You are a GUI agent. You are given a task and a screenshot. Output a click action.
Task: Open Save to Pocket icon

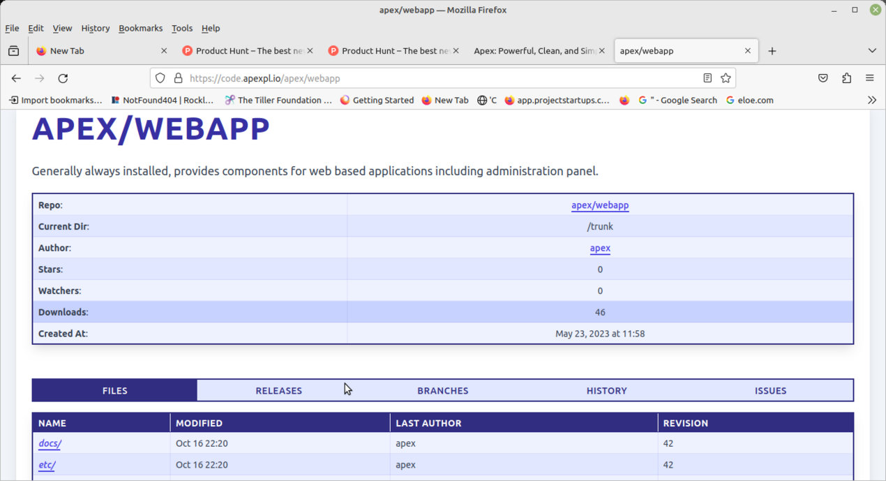click(823, 78)
